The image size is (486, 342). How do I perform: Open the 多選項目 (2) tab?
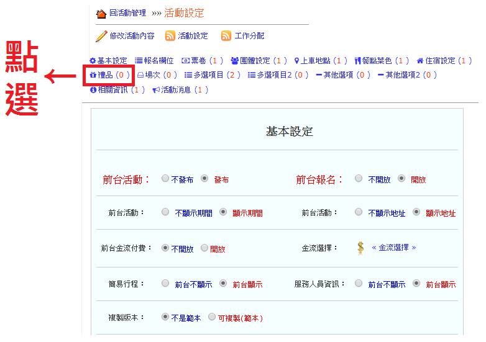pos(213,75)
